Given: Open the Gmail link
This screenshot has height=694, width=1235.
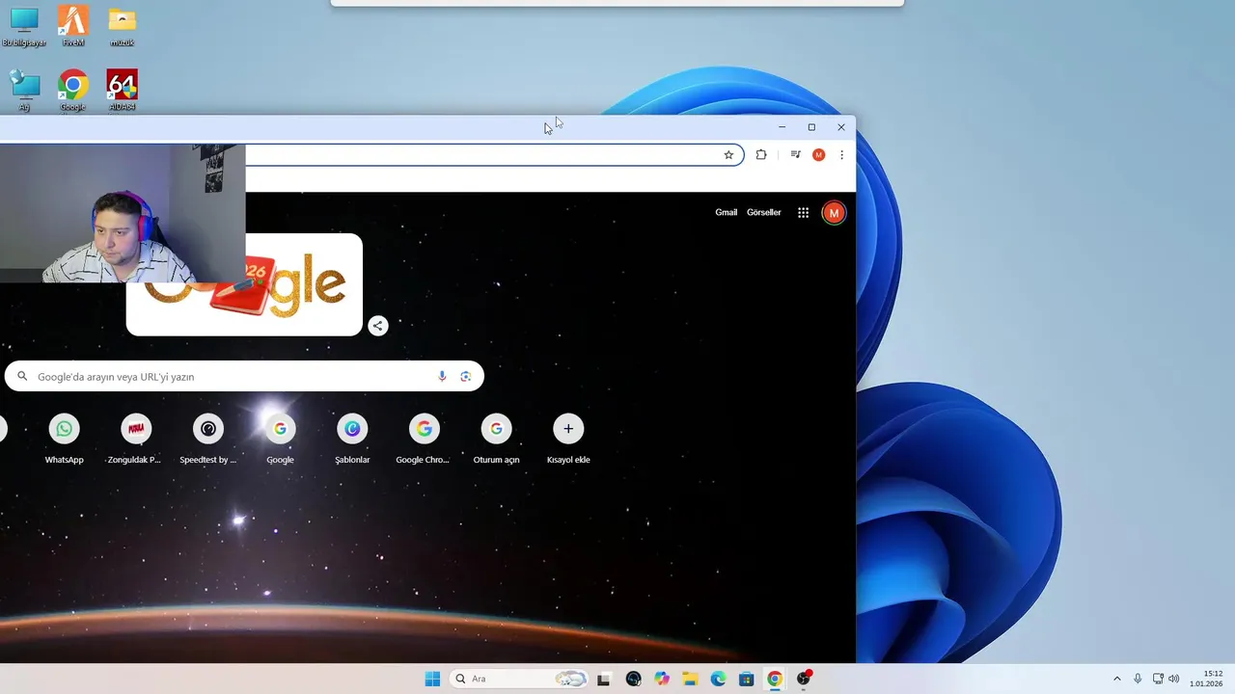Looking at the screenshot, I should click(726, 212).
